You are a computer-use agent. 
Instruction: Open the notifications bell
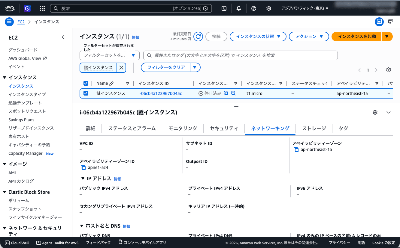point(239,8)
